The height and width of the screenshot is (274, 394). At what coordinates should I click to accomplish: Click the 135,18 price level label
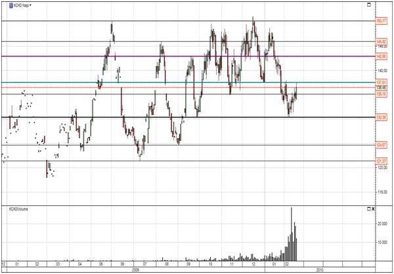(x=380, y=94)
